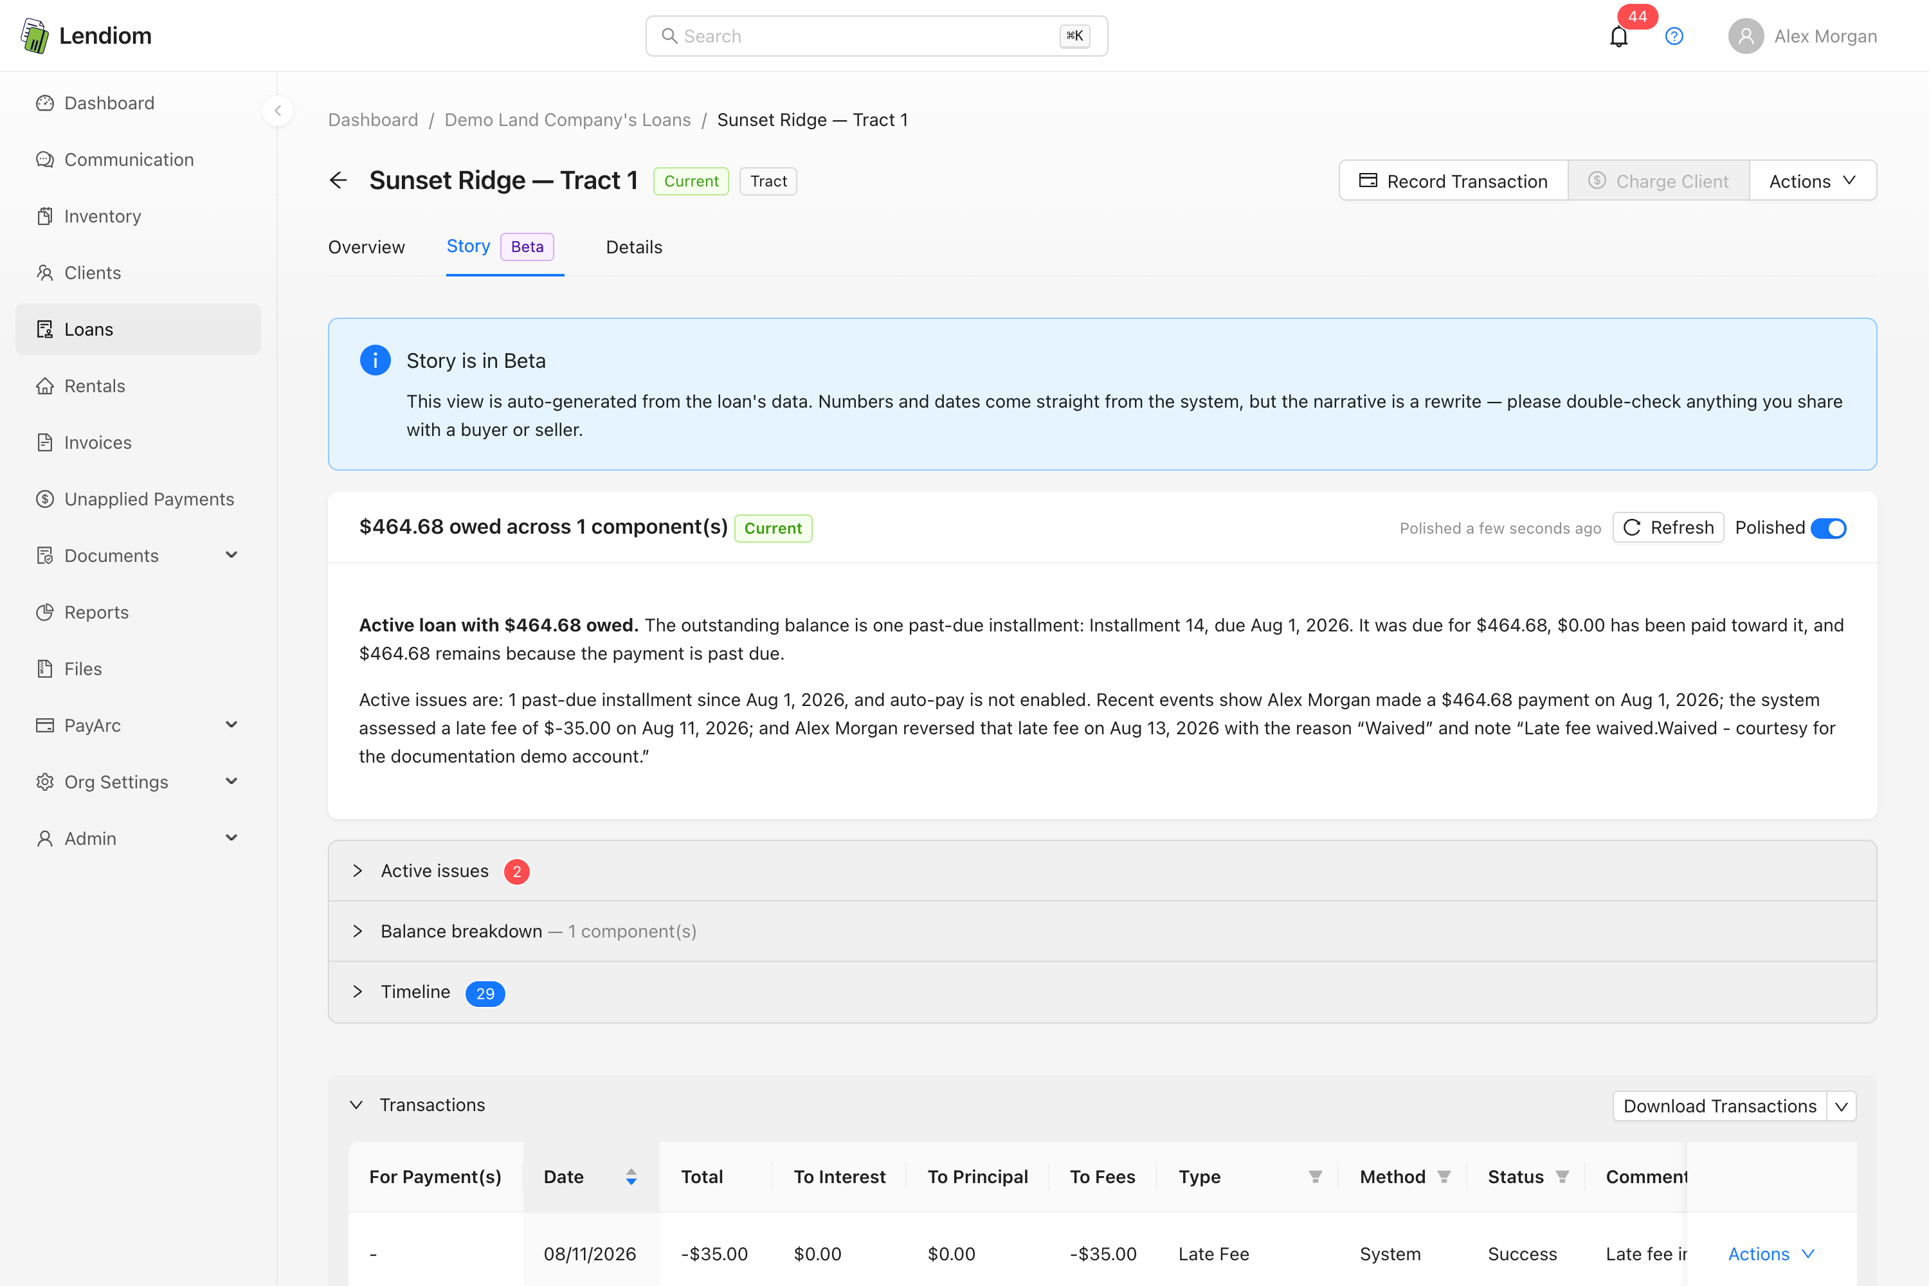The image size is (1929, 1286).
Task: Click the Dashboard gauge icon in sidebar
Action: (45, 104)
